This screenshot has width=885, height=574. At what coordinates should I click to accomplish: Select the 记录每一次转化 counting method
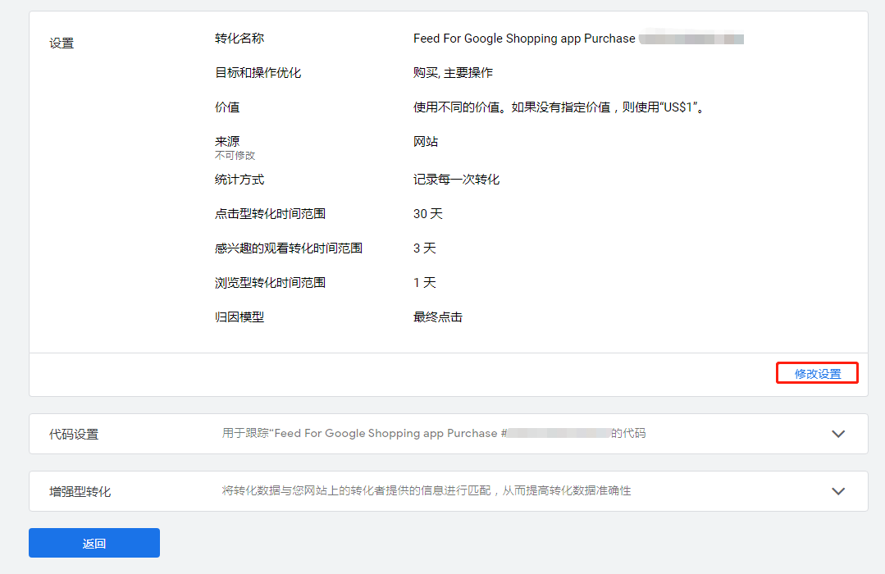coord(454,179)
